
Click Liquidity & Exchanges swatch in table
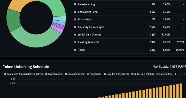[x=75, y=27]
